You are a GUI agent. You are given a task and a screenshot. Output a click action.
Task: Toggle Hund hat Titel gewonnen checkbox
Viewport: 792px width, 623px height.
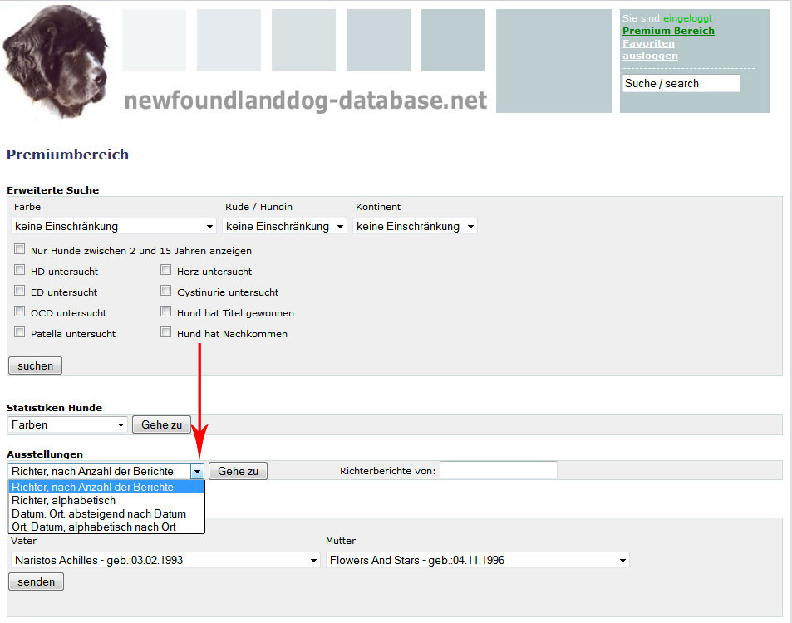(x=166, y=312)
